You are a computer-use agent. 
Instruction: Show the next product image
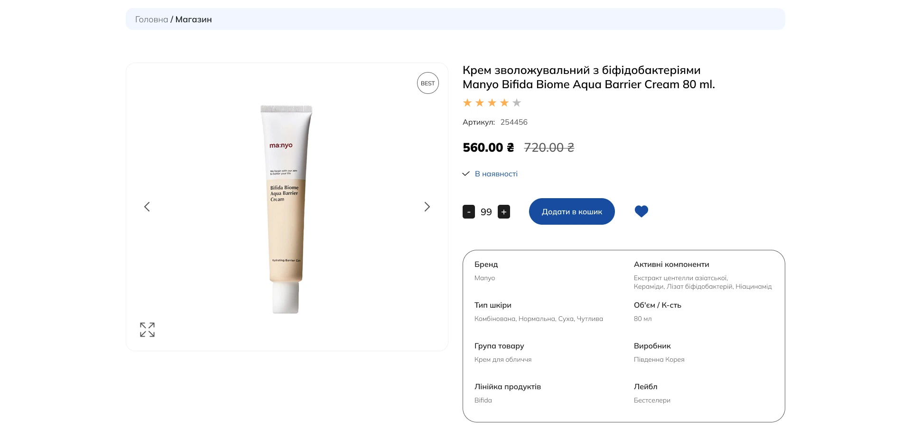click(x=427, y=207)
